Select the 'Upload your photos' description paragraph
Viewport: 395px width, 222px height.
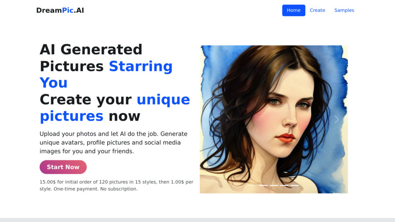pyautogui.click(x=114, y=143)
